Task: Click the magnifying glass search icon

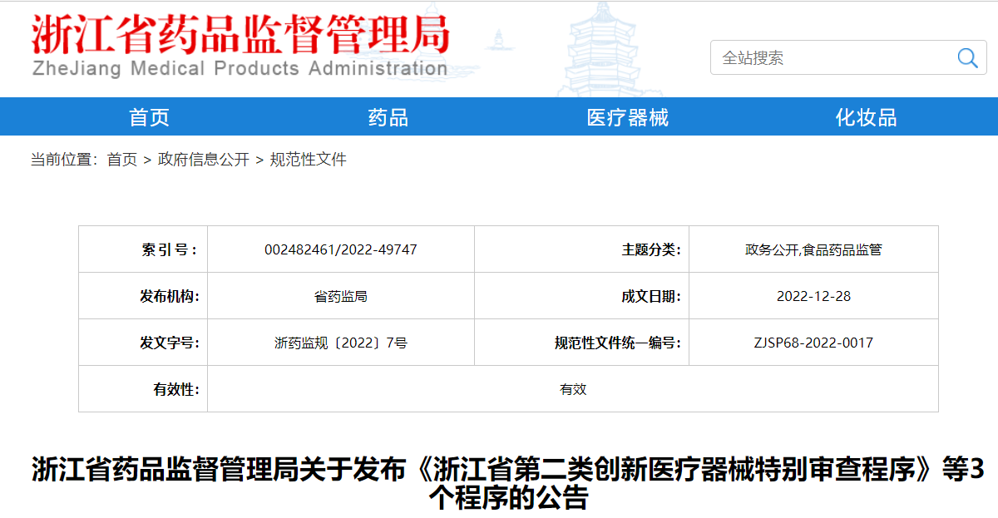Action: [x=967, y=57]
